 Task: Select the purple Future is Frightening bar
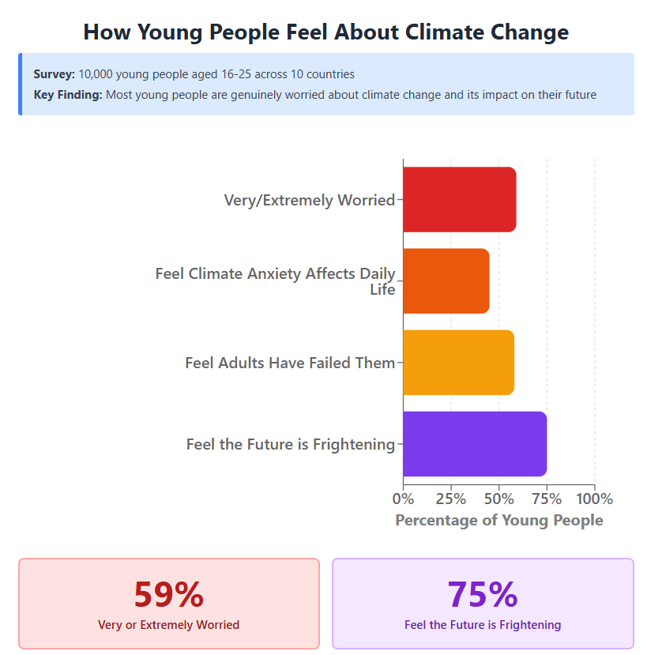click(474, 444)
